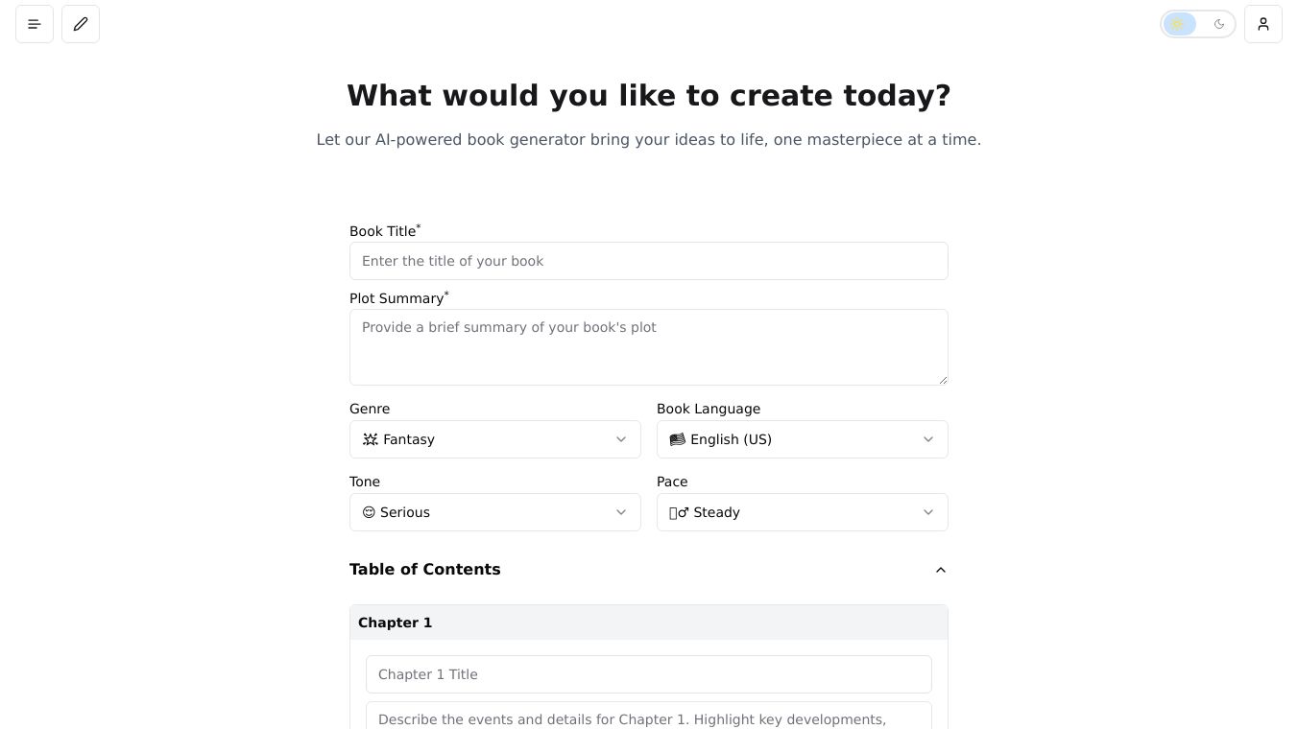Toggle the light/dark theme switch
The height and width of the screenshot is (729, 1298).
tap(1198, 24)
